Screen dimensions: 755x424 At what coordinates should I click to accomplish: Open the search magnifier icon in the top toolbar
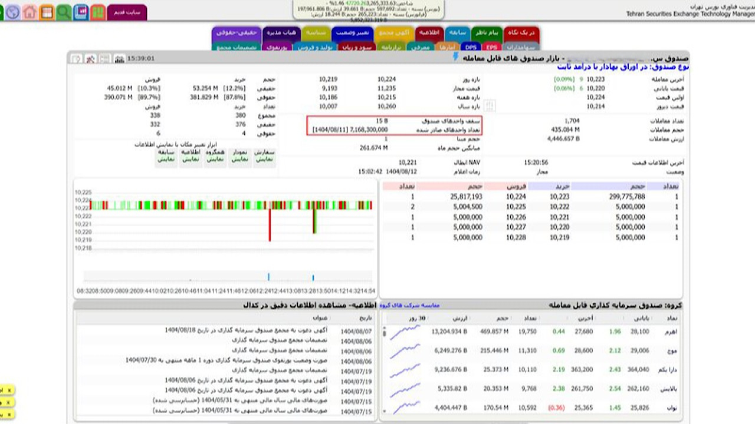coord(63,11)
